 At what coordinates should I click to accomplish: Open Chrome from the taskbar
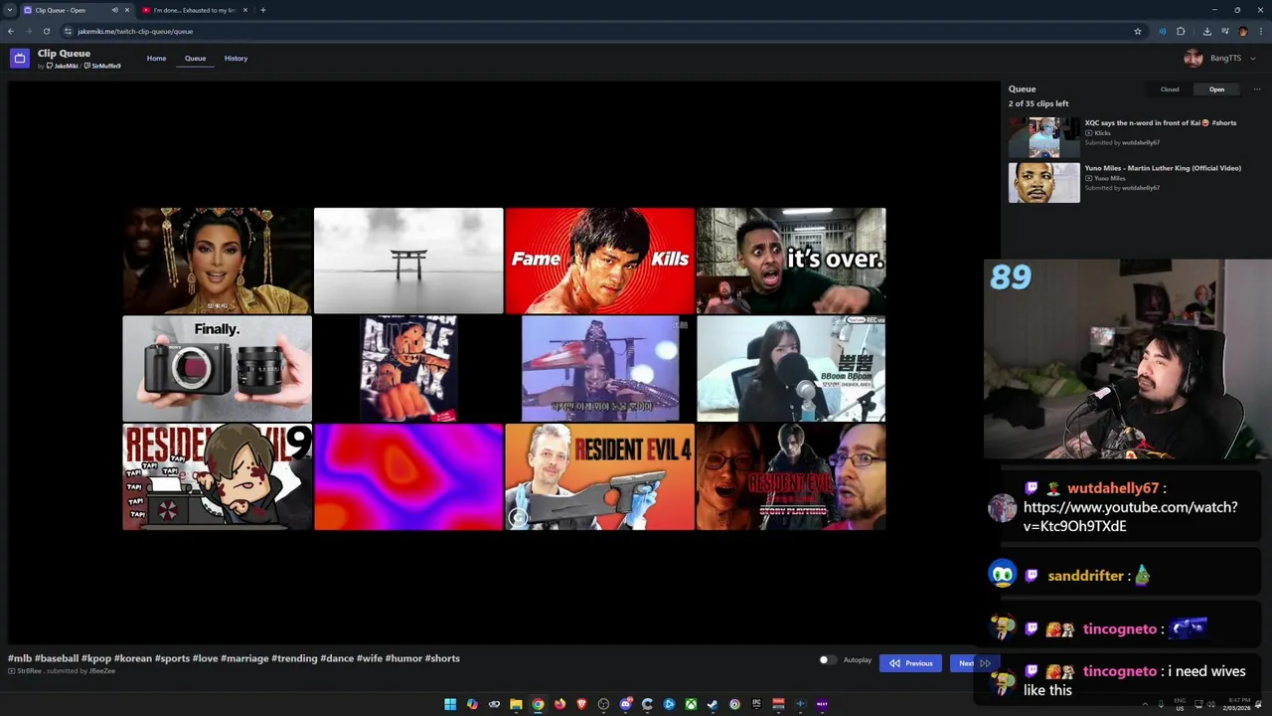click(x=538, y=704)
